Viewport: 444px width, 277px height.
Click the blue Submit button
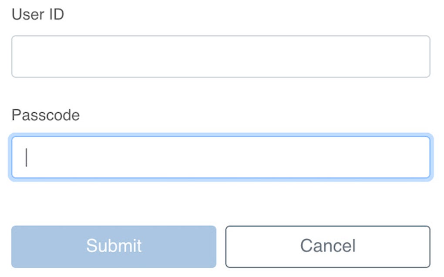(114, 247)
